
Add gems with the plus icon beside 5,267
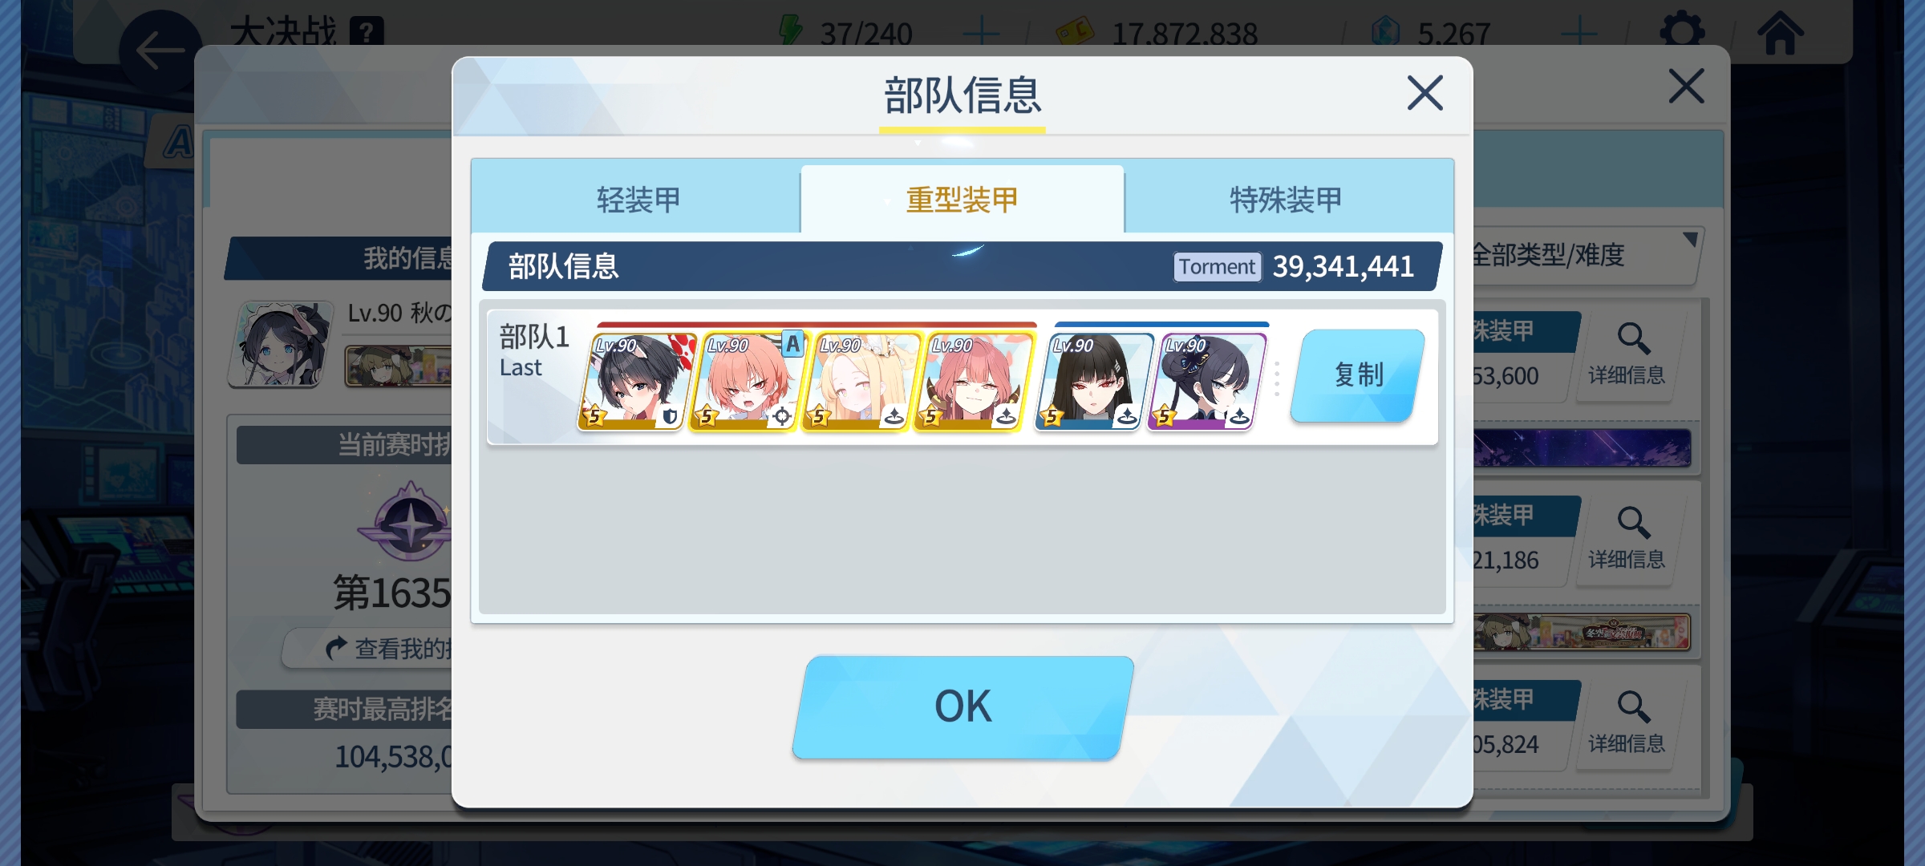click(1579, 34)
